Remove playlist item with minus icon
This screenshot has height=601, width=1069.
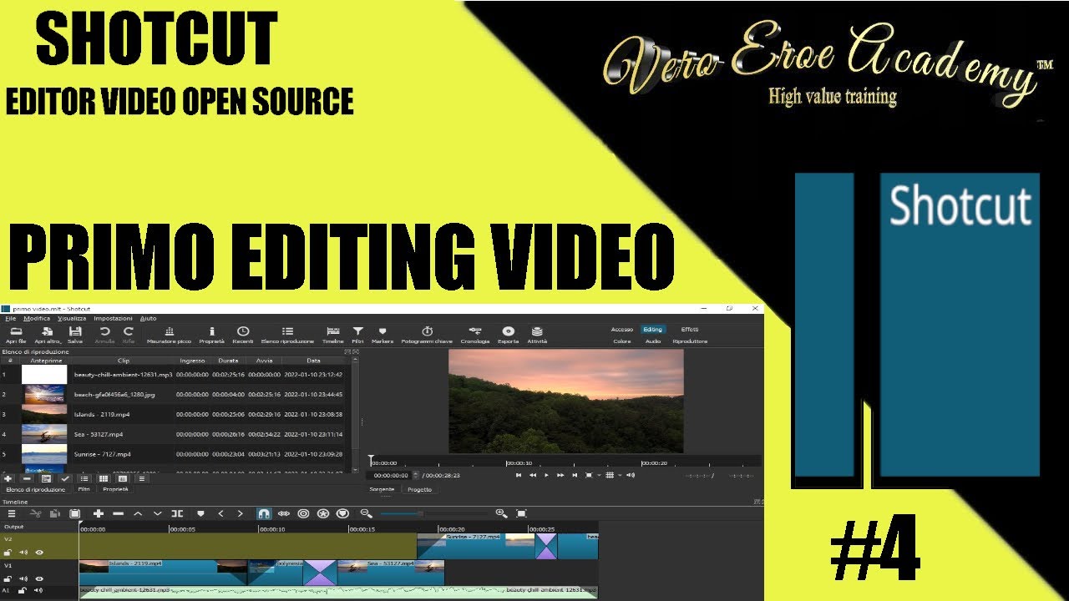coord(27,479)
